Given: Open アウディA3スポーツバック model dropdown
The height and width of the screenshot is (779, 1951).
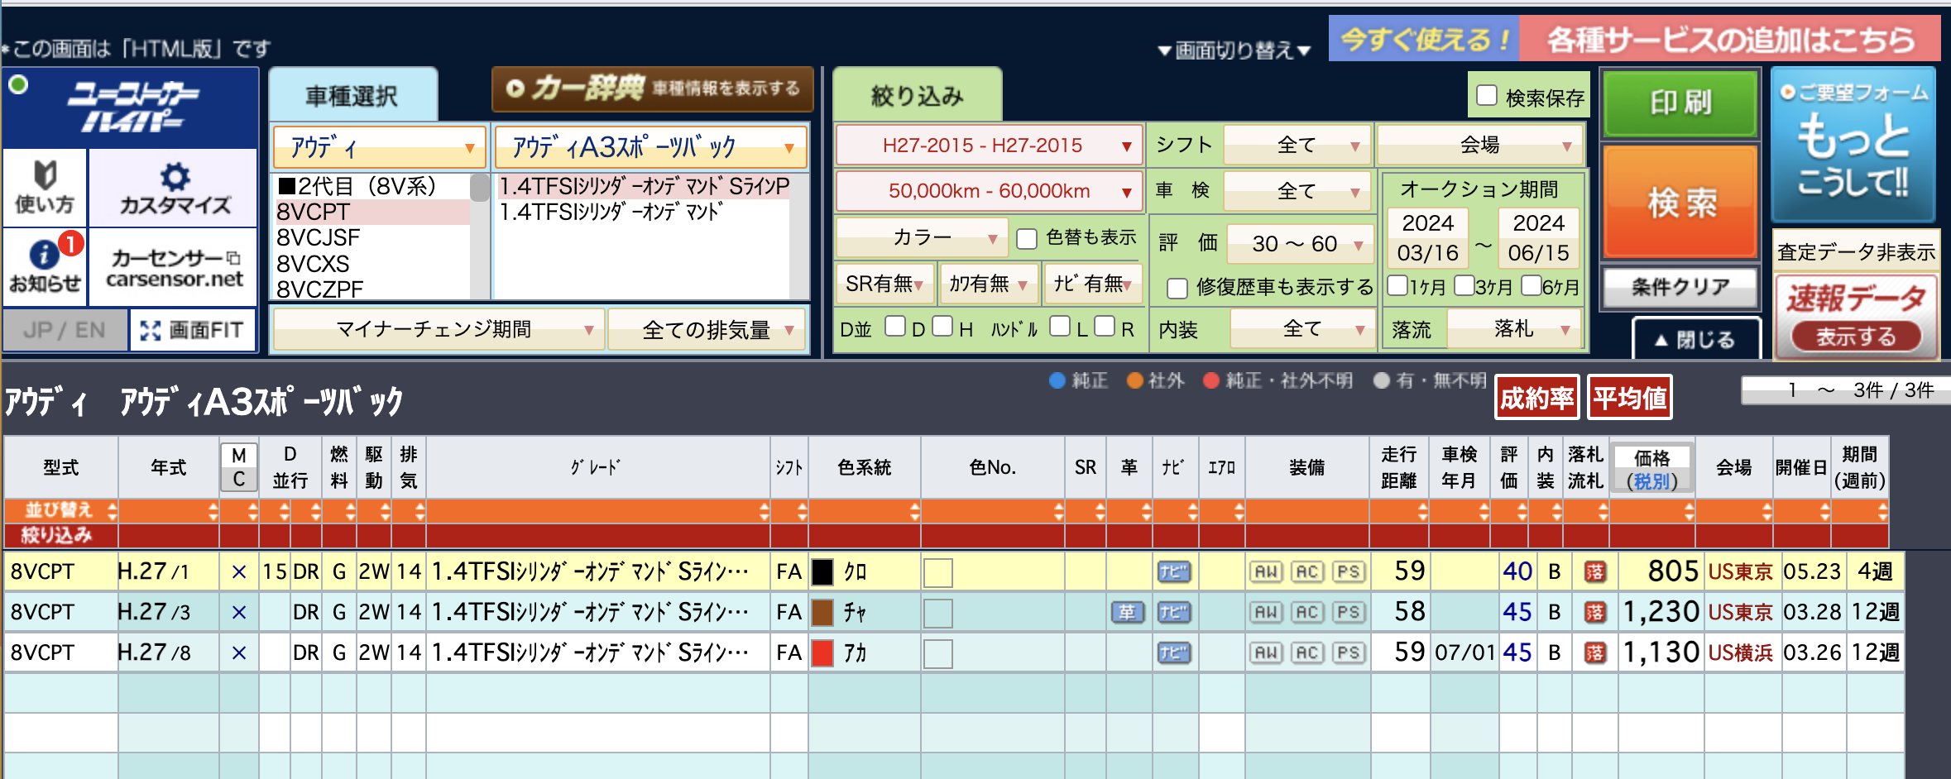Looking at the screenshot, I should [650, 147].
